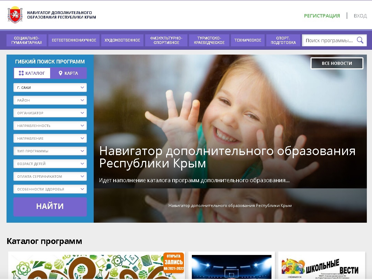Click inside the Поиск программы search field
Image resolution: width=372 pixels, height=280 pixels.
pyautogui.click(x=329, y=40)
